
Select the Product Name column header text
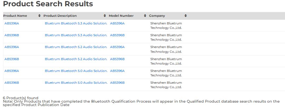point(15,16)
